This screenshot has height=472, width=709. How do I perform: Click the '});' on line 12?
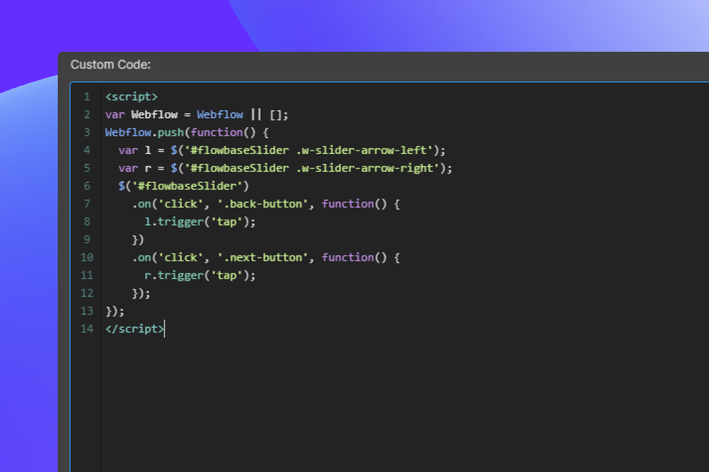141,293
